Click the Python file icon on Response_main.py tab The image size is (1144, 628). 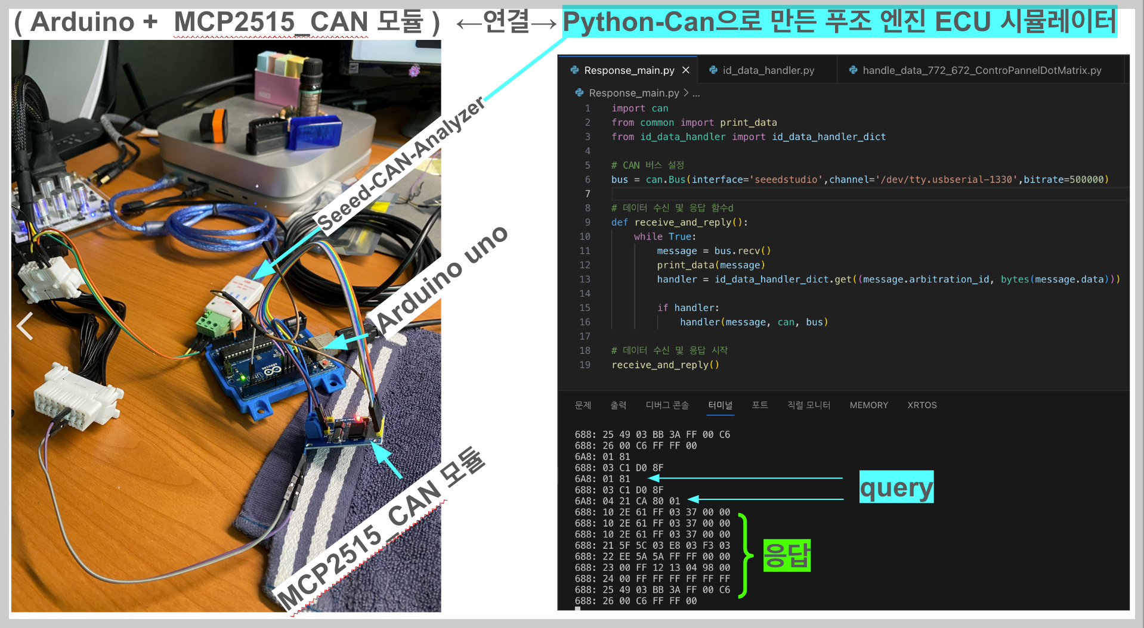click(x=574, y=70)
